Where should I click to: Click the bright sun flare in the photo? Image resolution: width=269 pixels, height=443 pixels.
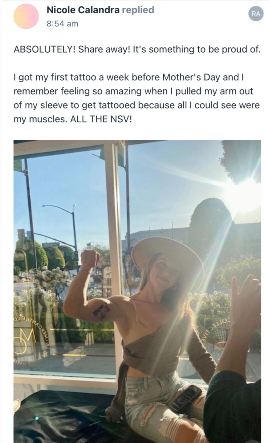pyautogui.click(x=243, y=195)
